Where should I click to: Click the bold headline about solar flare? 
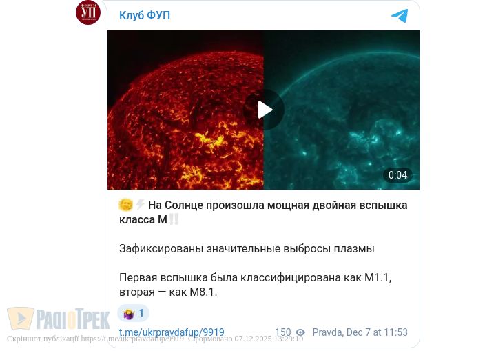click(x=263, y=212)
